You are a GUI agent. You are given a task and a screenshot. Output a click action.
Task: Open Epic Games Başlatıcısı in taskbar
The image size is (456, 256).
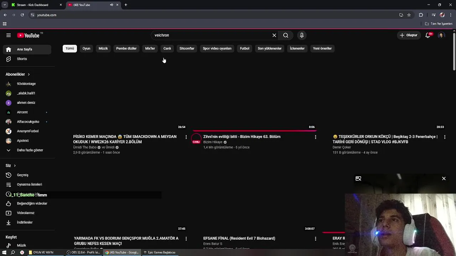(160, 252)
